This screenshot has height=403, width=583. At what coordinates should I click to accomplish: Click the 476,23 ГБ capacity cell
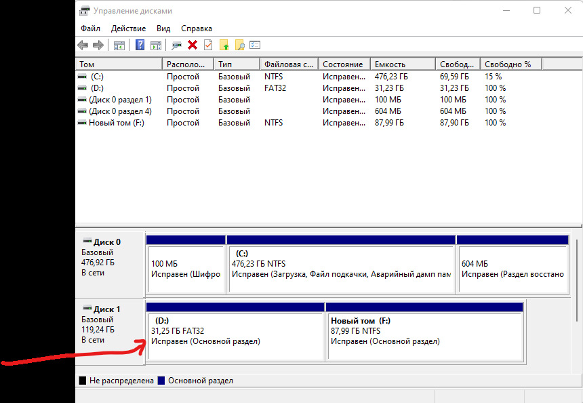pyautogui.click(x=391, y=77)
